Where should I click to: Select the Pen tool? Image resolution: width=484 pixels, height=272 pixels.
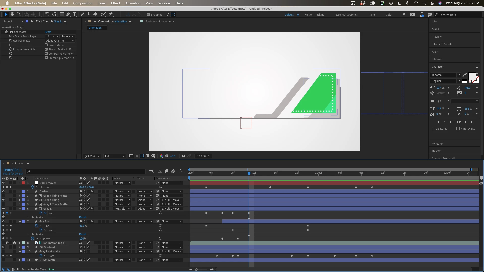coord(68,14)
